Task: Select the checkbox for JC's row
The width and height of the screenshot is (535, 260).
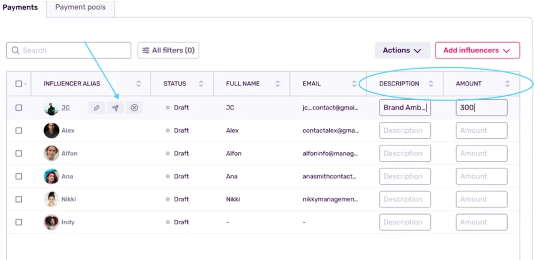Action: [x=19, y=108]
